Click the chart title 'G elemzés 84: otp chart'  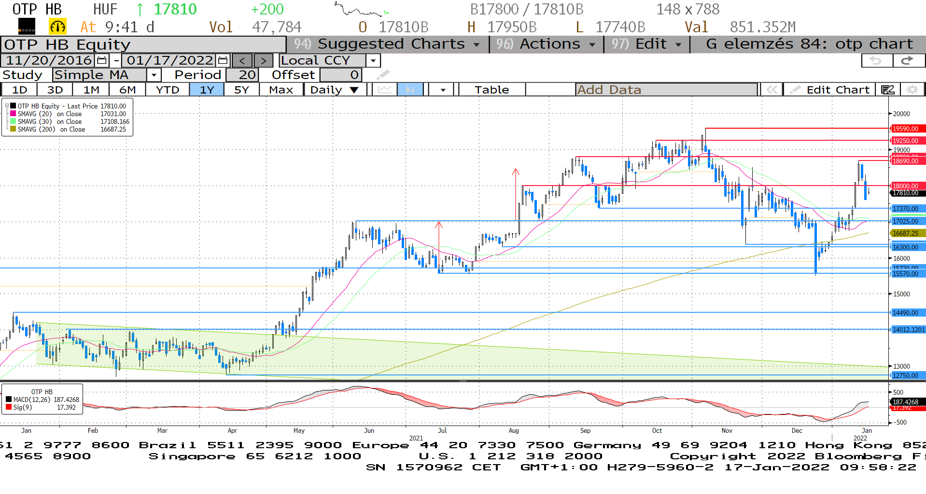click(x=809, y=44)
